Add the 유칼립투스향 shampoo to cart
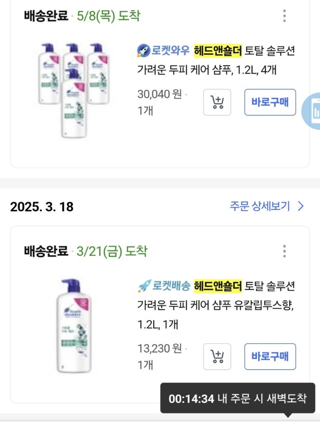 217,357
